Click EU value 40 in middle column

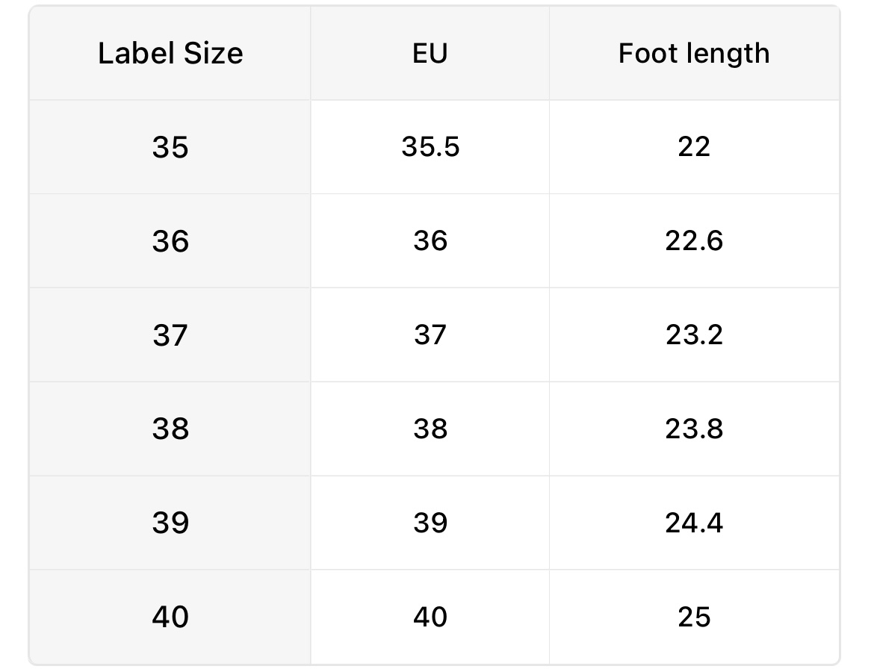pyautogui.click(x=430, y=617)
